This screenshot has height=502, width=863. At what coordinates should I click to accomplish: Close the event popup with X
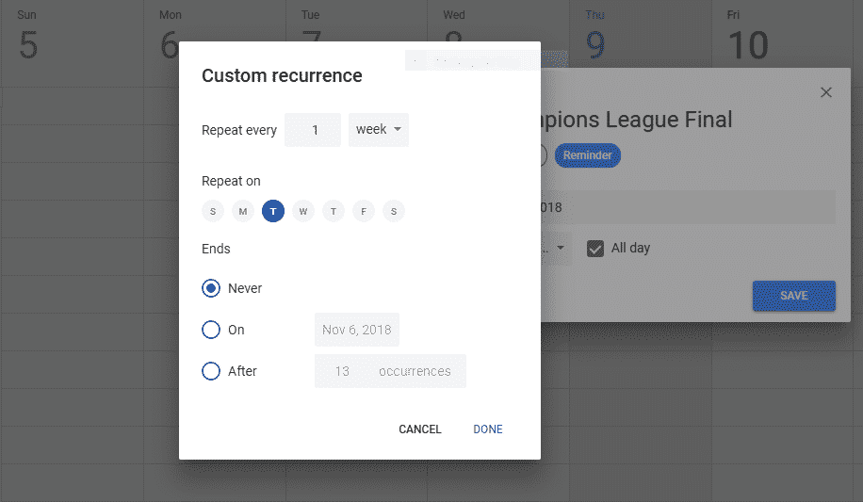coord(826,92)
